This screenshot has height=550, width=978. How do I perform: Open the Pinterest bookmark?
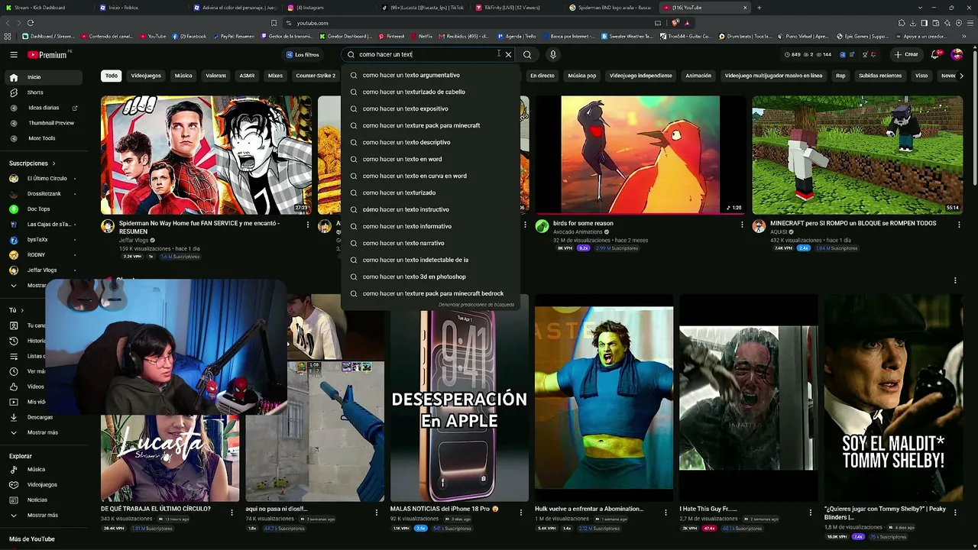pyautogui.click(x=392, y=36)
